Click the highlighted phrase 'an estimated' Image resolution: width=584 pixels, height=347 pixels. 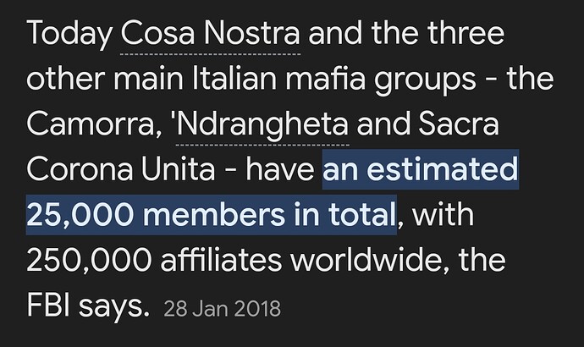tap(421, 169)
